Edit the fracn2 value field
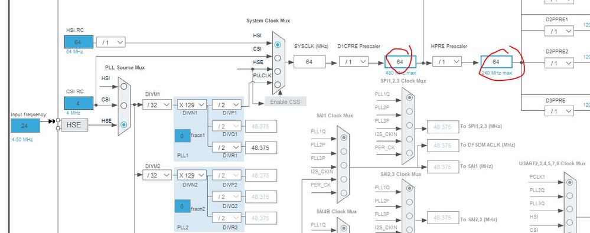The height and width of the screenshot is (233, 590). click(182, 206)
